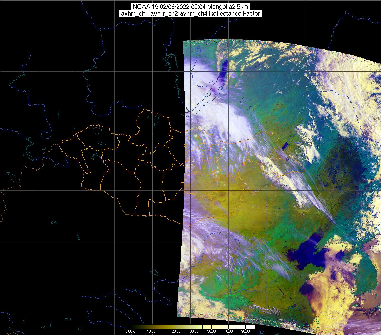Screen dimensions: 381x335
Task: Click the 20.00 tick label on color scale
Action: [x=176, y=332]
